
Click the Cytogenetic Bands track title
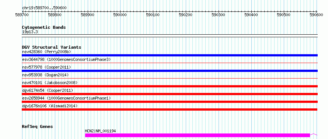(x=44, y=27)
